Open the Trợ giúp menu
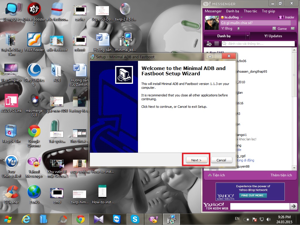This screenshot has height=225, width=300. (x=268, y=11)
